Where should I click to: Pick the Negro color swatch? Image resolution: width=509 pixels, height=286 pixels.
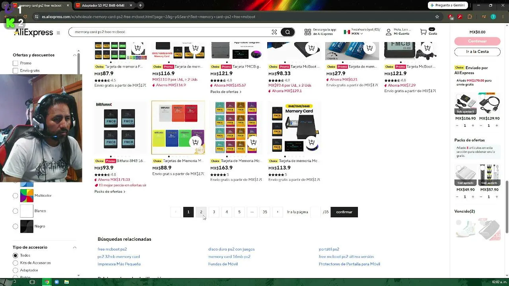click(27, 226)
